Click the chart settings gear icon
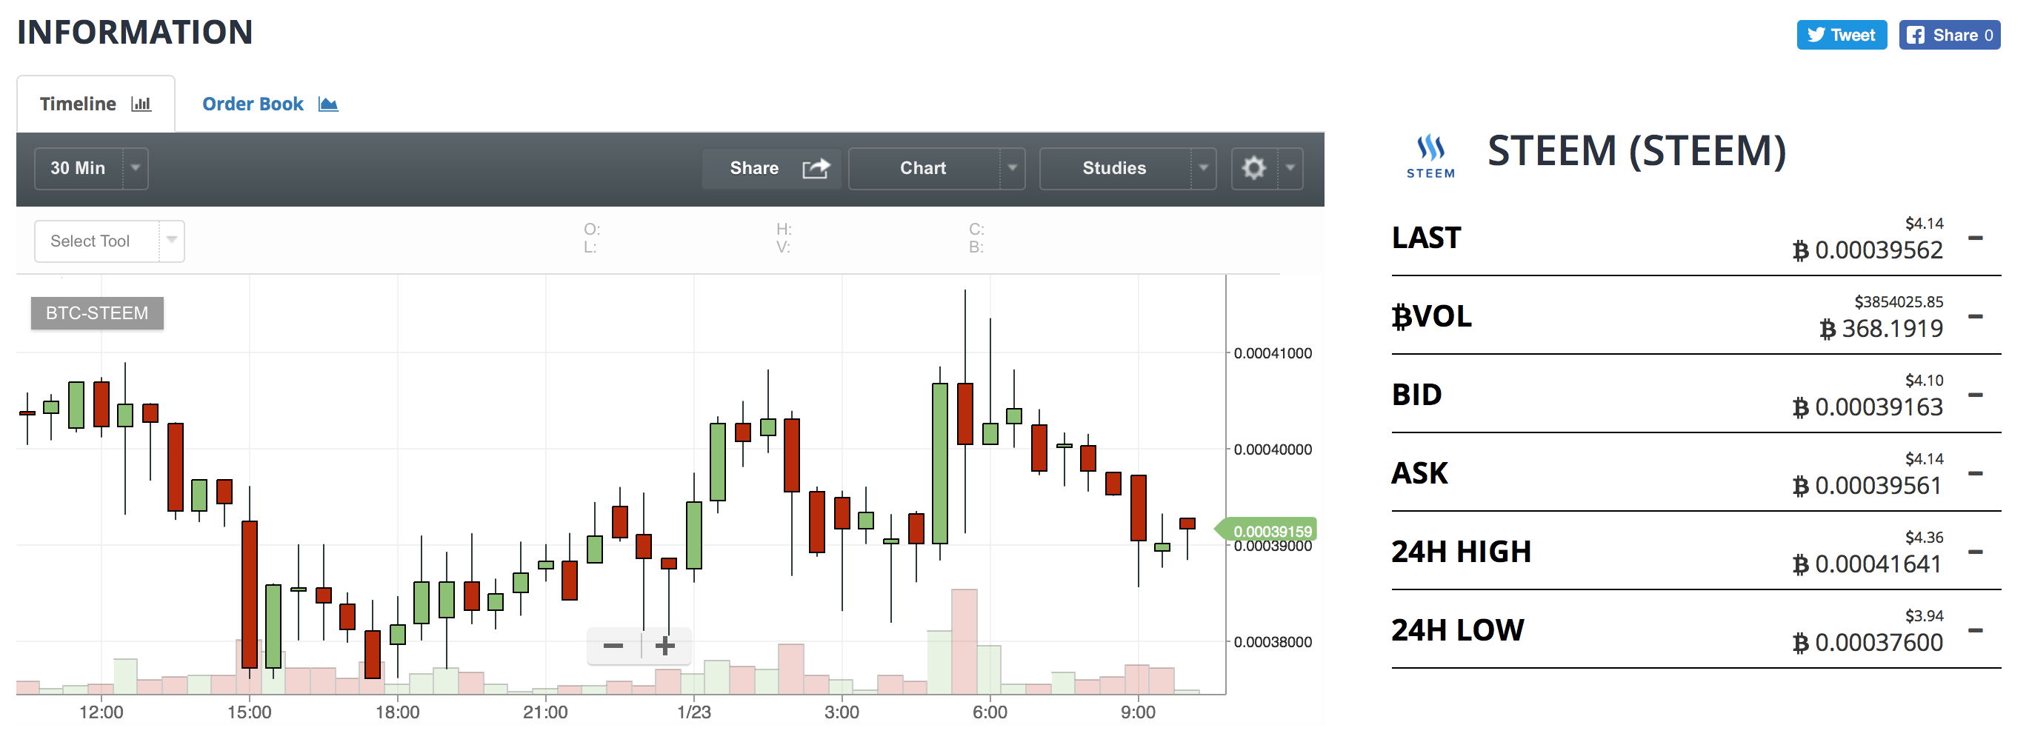This screenshot has width=2029, height=742. click(x=1254, y=168)
